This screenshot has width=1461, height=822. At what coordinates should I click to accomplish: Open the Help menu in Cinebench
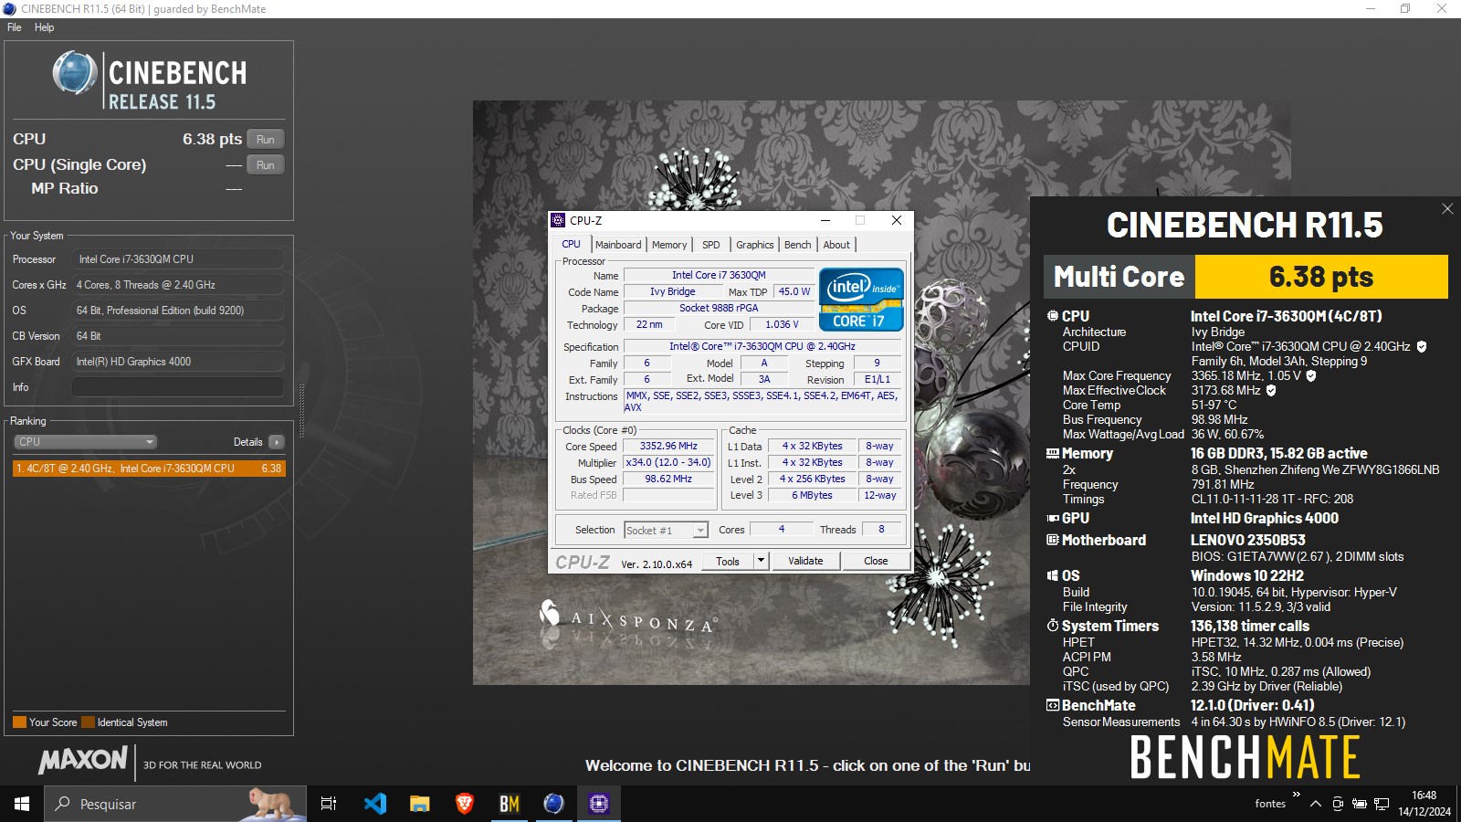coord(44,27)
